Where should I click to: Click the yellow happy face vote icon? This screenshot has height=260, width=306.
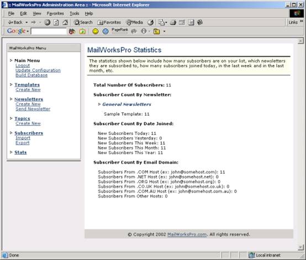[96, 31]
